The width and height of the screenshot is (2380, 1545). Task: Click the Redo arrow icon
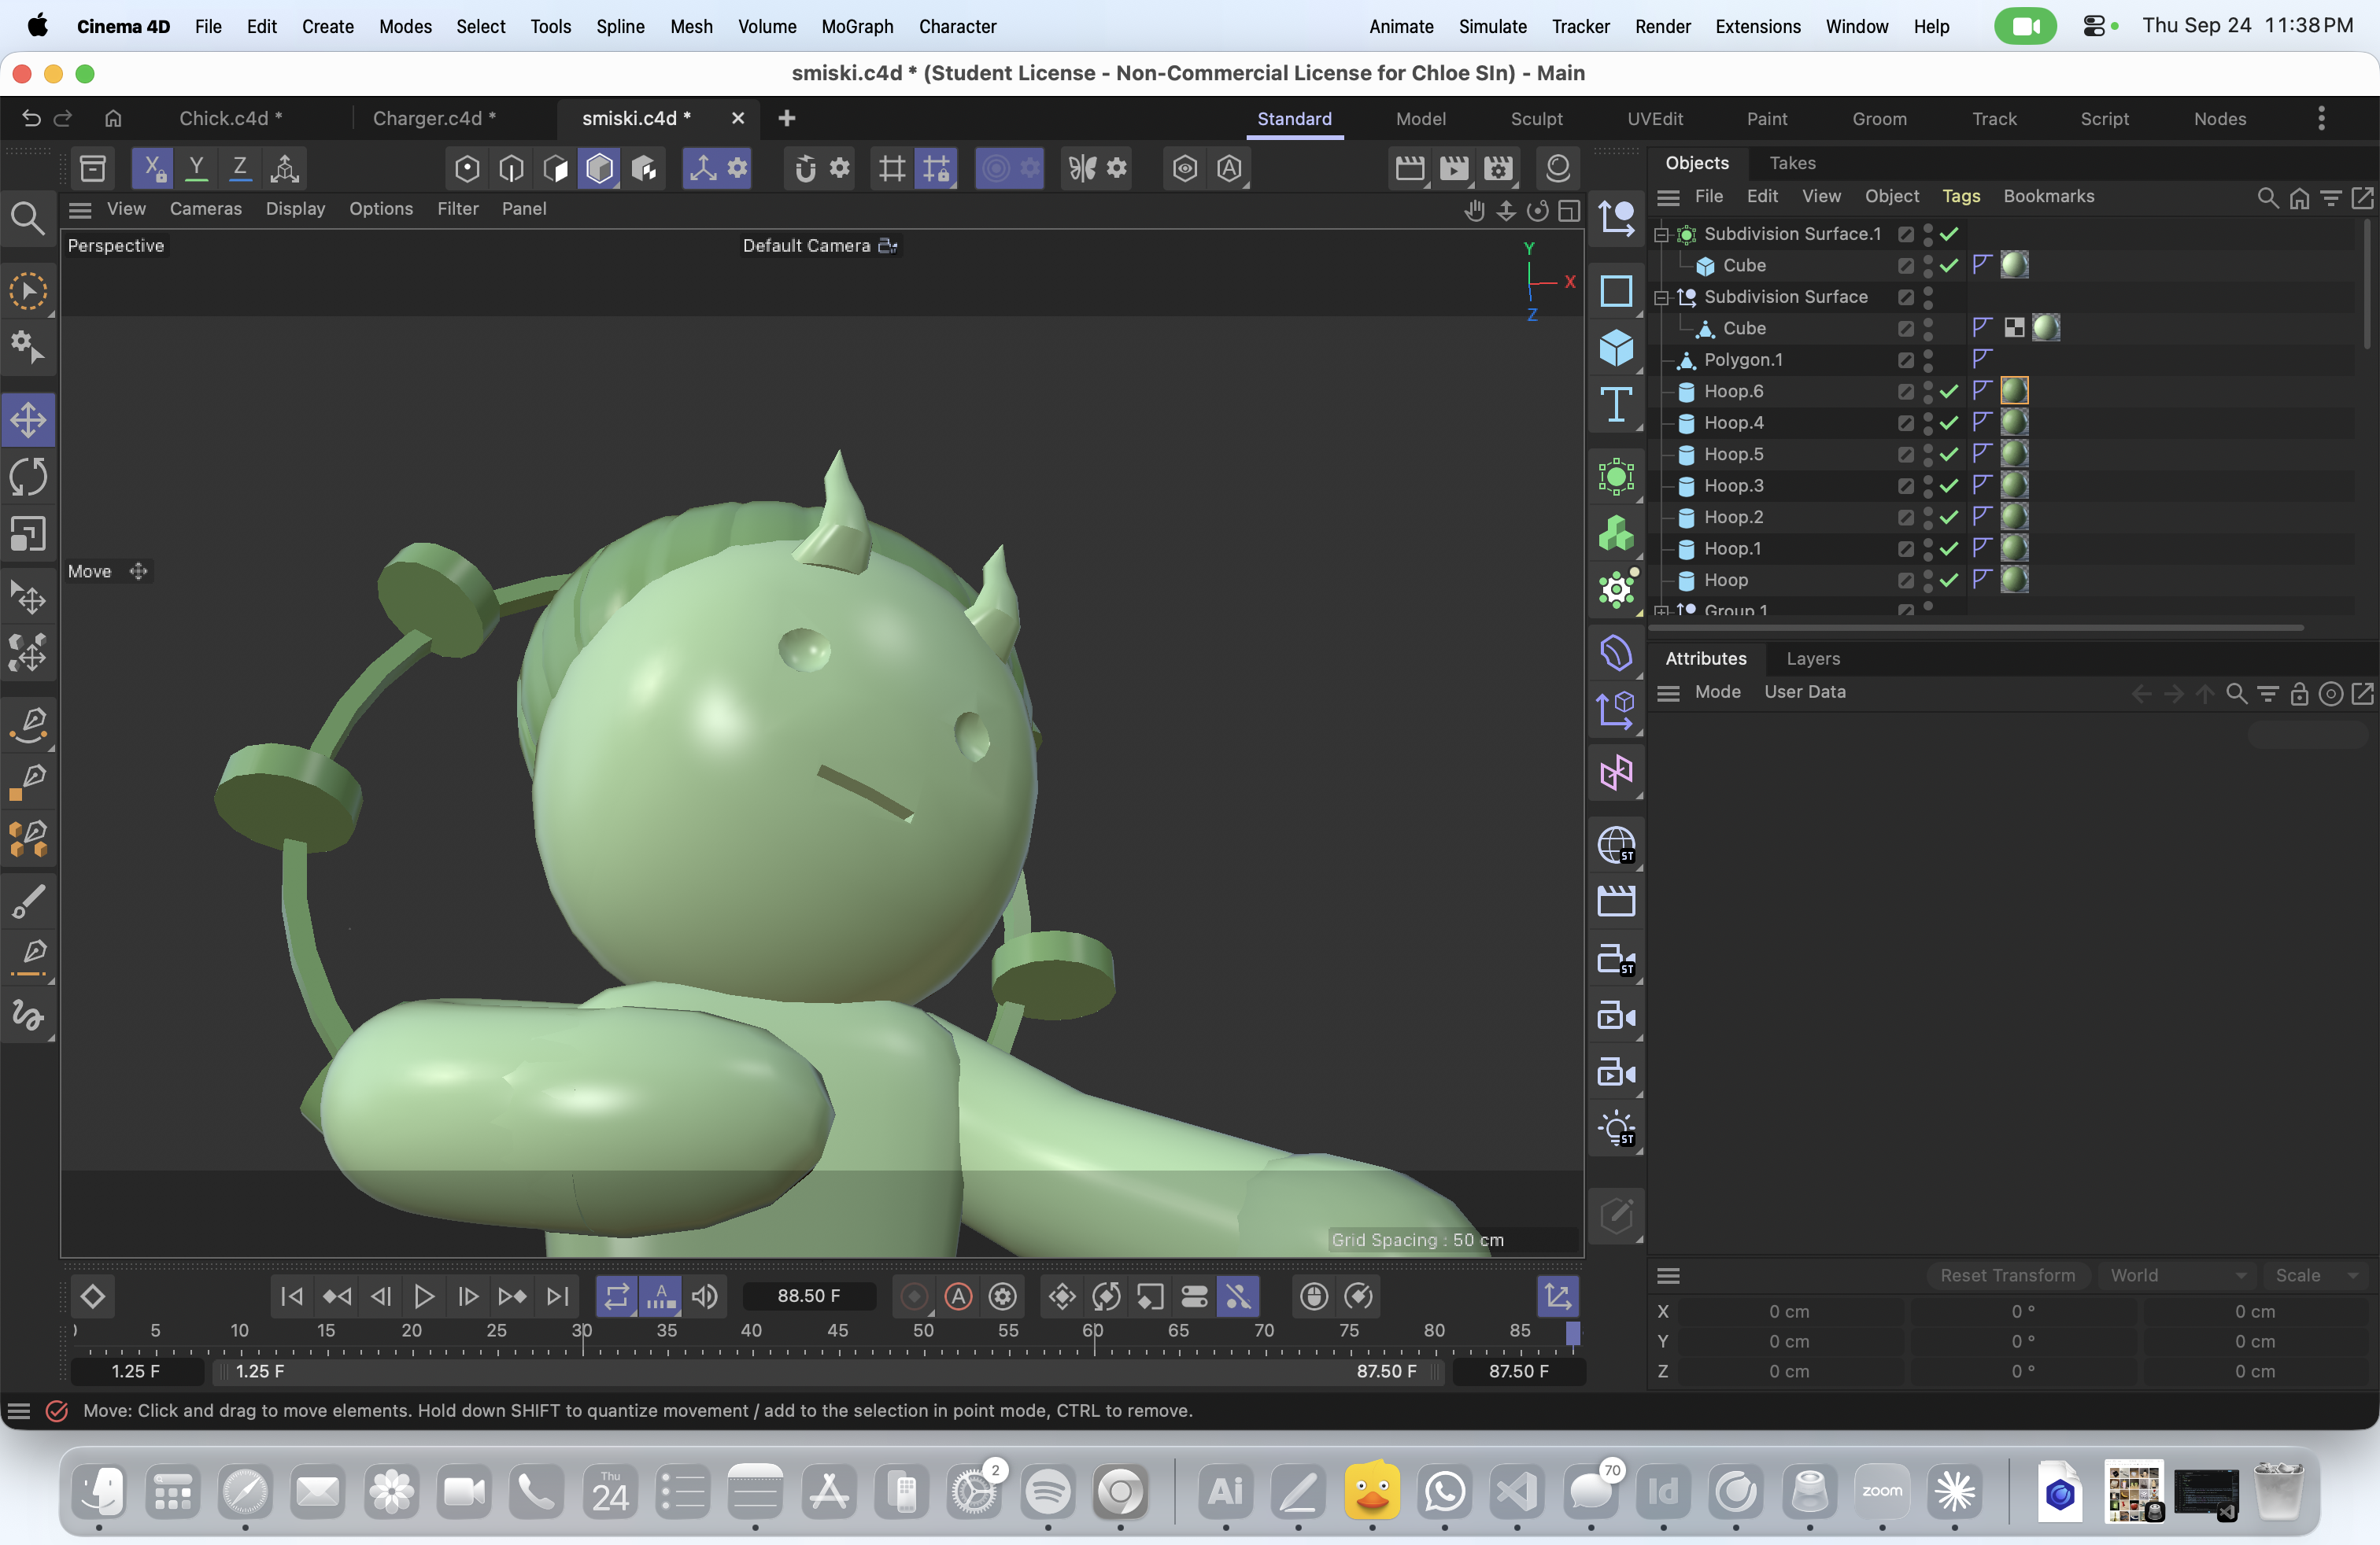(x=63, y=118)
